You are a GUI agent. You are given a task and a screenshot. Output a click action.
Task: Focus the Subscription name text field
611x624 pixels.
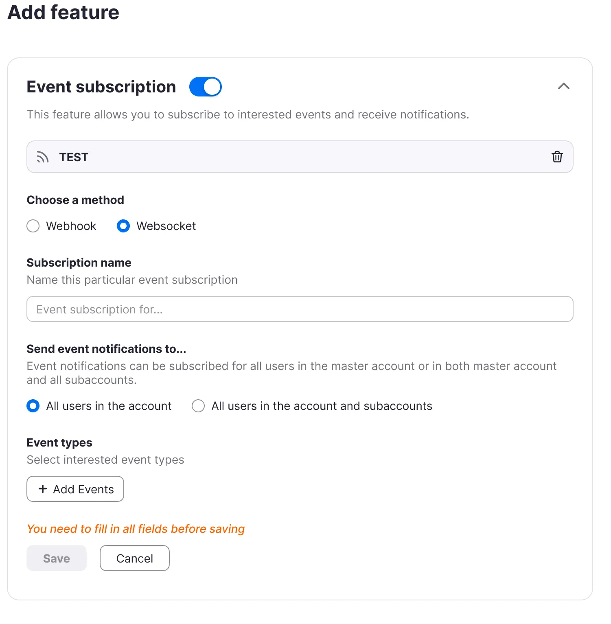point(300,309)
